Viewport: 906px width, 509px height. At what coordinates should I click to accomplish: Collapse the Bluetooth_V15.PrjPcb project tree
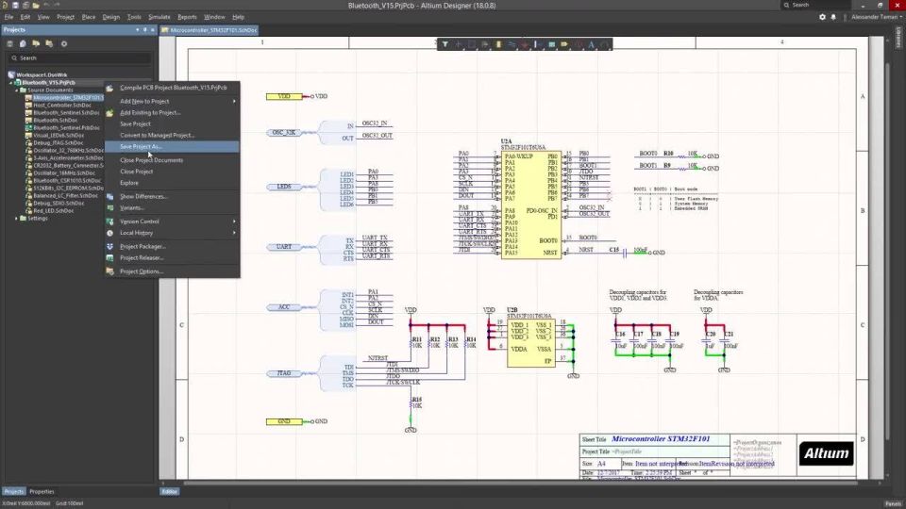(10, 83)
